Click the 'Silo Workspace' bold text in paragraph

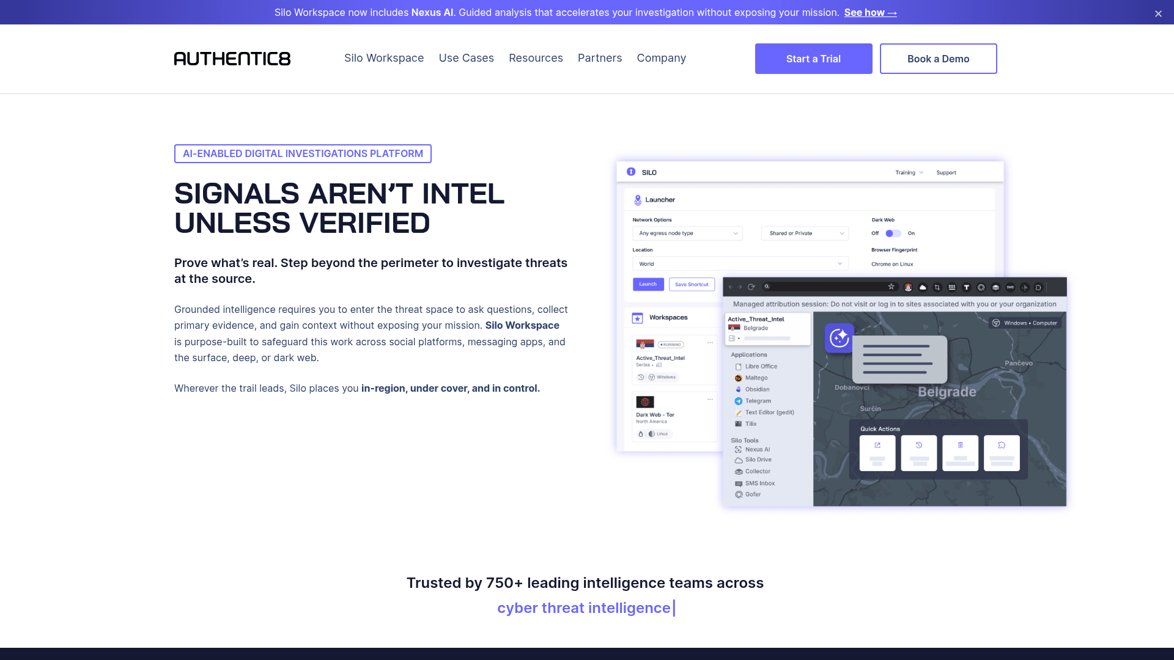[x=522, y=326]
